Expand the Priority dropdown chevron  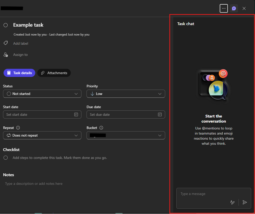(160, 94)
